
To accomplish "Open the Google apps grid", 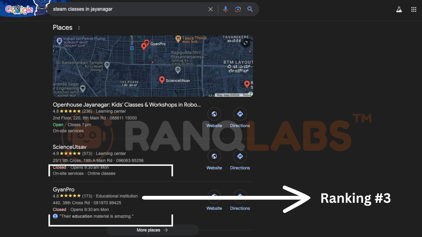I will [414, 10].
